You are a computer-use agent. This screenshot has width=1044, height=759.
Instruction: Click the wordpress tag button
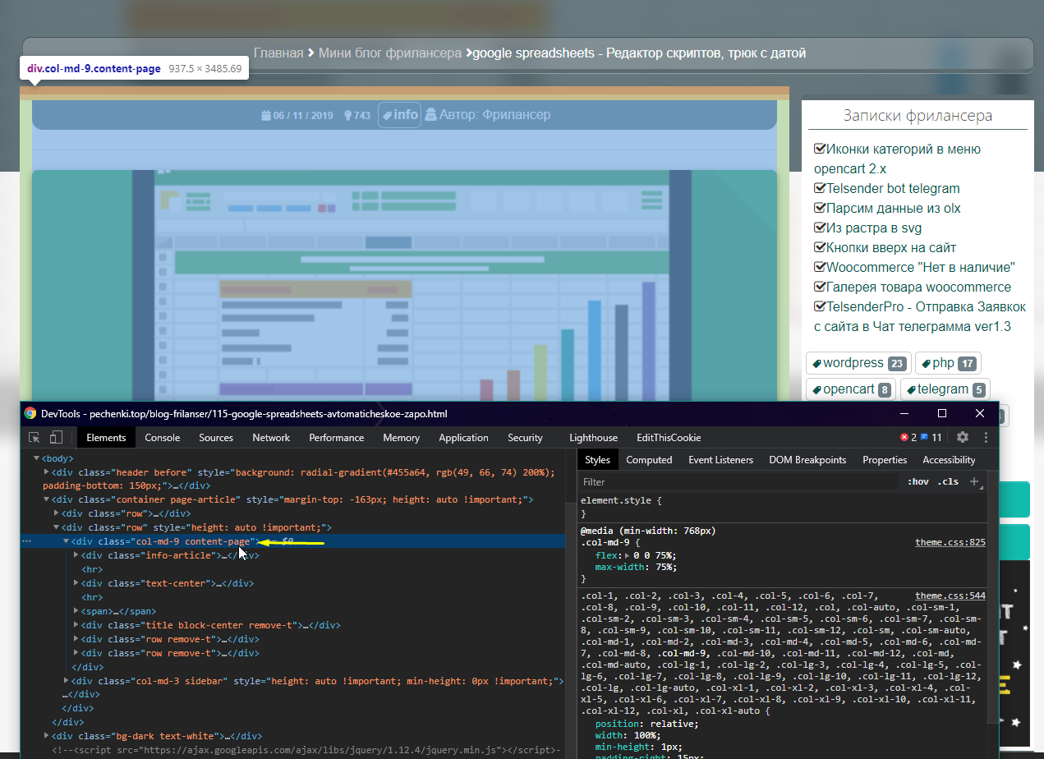(859, 363)
